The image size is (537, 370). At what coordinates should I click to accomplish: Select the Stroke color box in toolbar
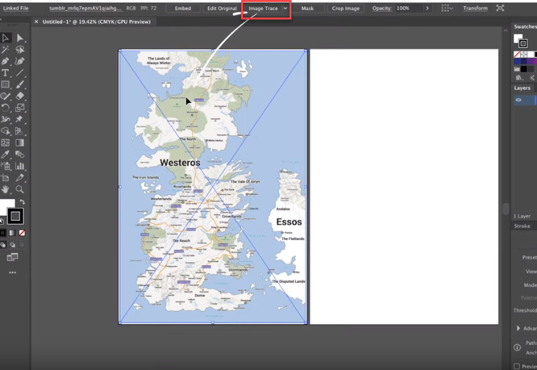pyautogui.click(x=15, y=216)
